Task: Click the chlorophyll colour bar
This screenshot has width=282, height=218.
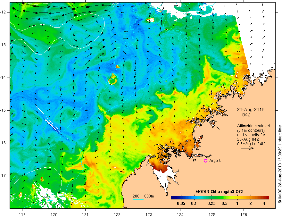Action: [220, 197]
